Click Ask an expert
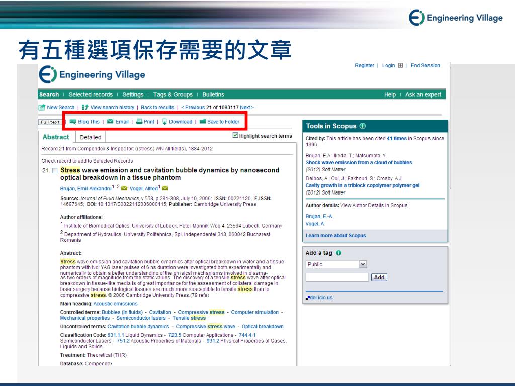This screenshot has width=515, height=386. pos(423,94)
